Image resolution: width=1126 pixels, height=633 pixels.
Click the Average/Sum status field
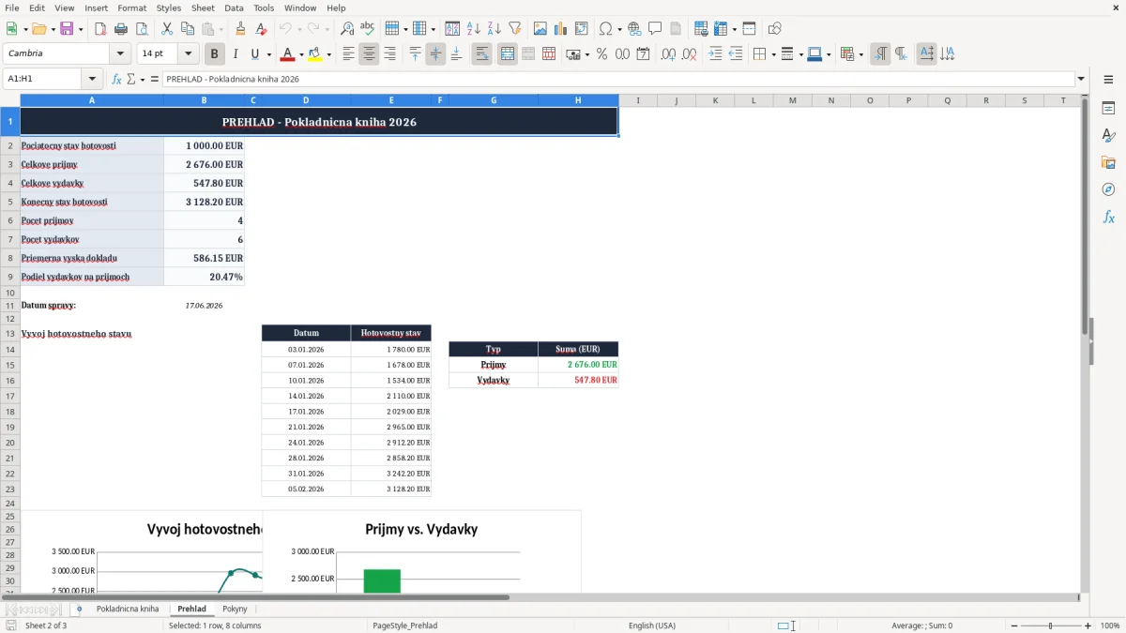pos(921,625)
